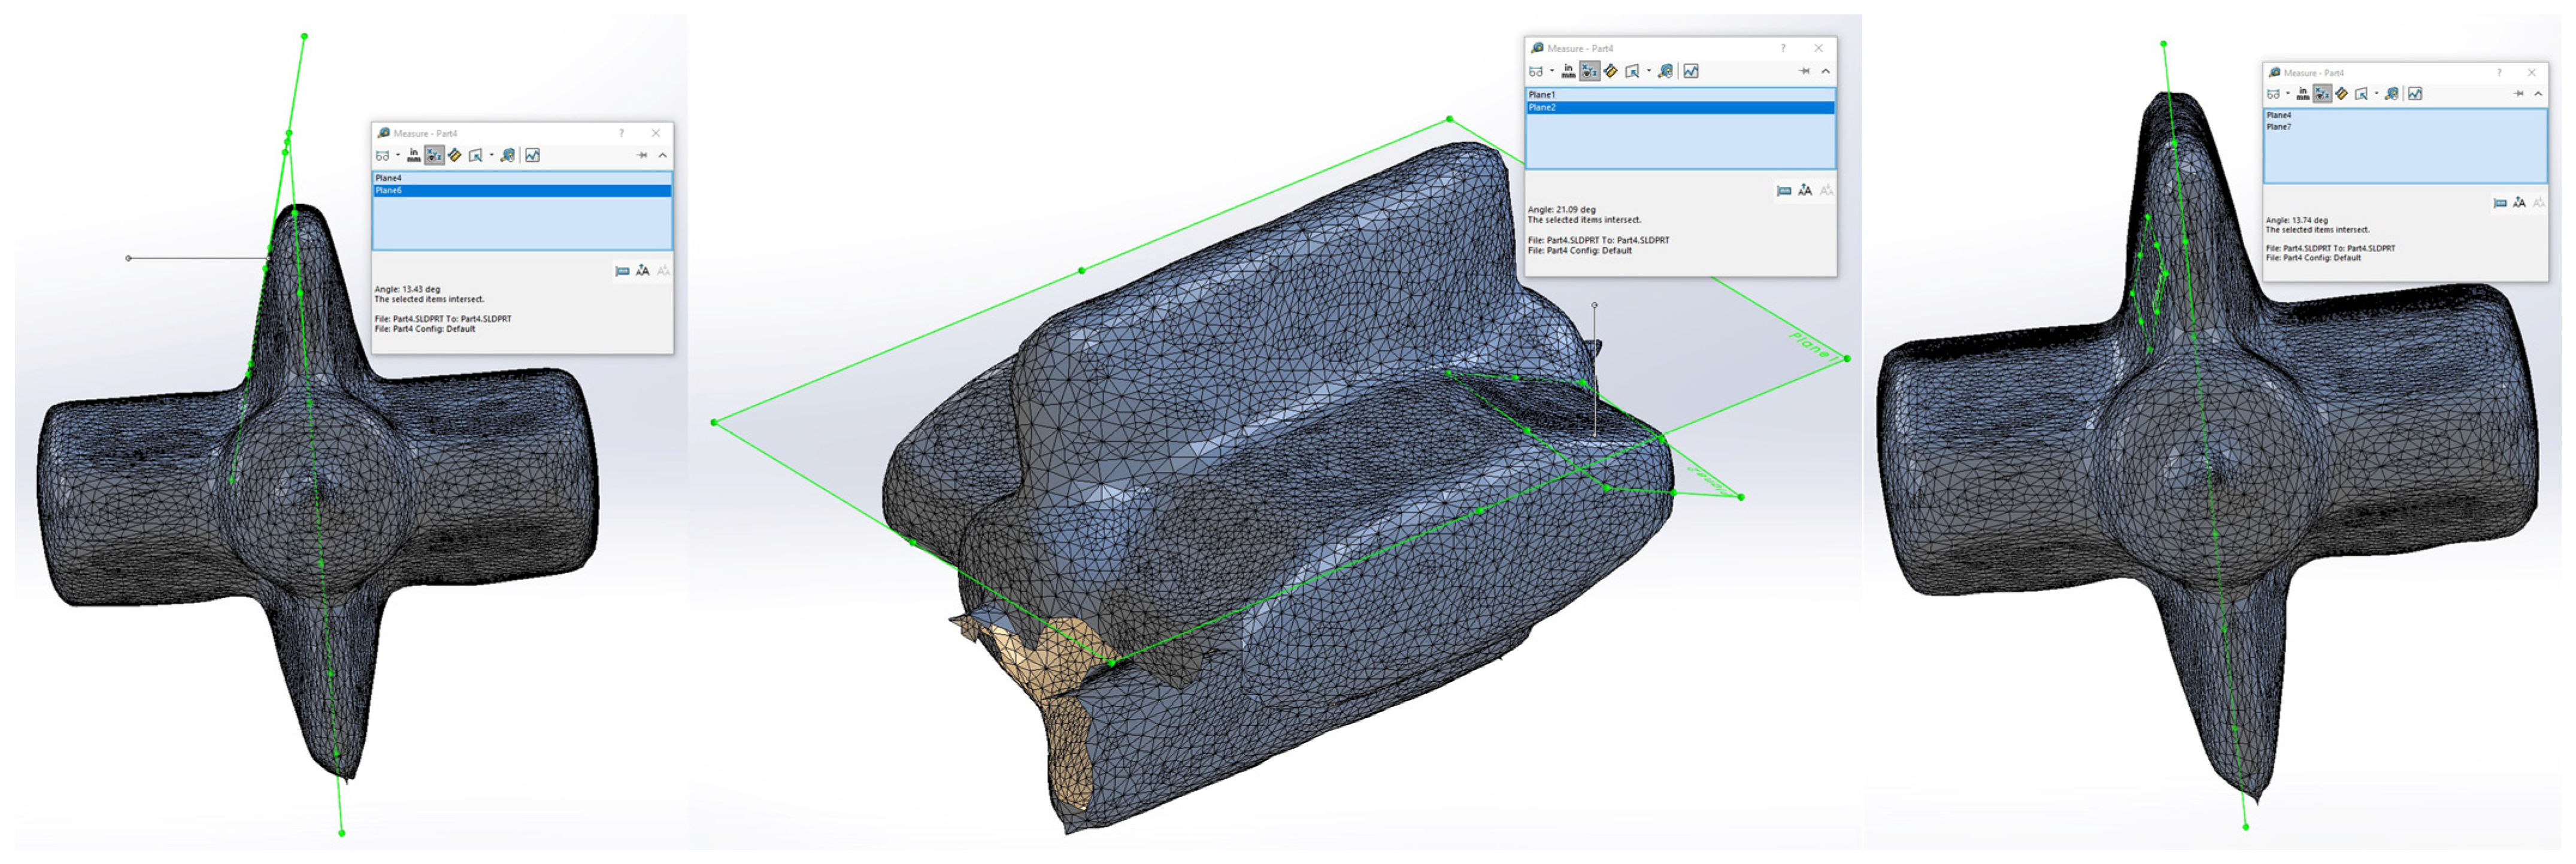Increase font size in left Measure dialog
2576x864 pixels.
point(642,271)
